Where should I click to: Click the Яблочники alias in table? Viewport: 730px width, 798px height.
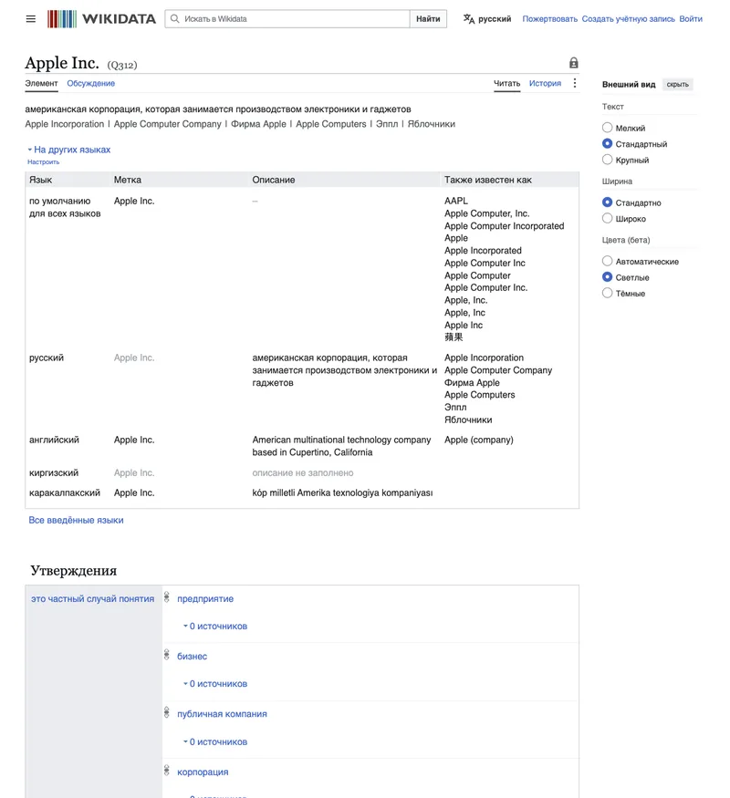tap(468, 420)
